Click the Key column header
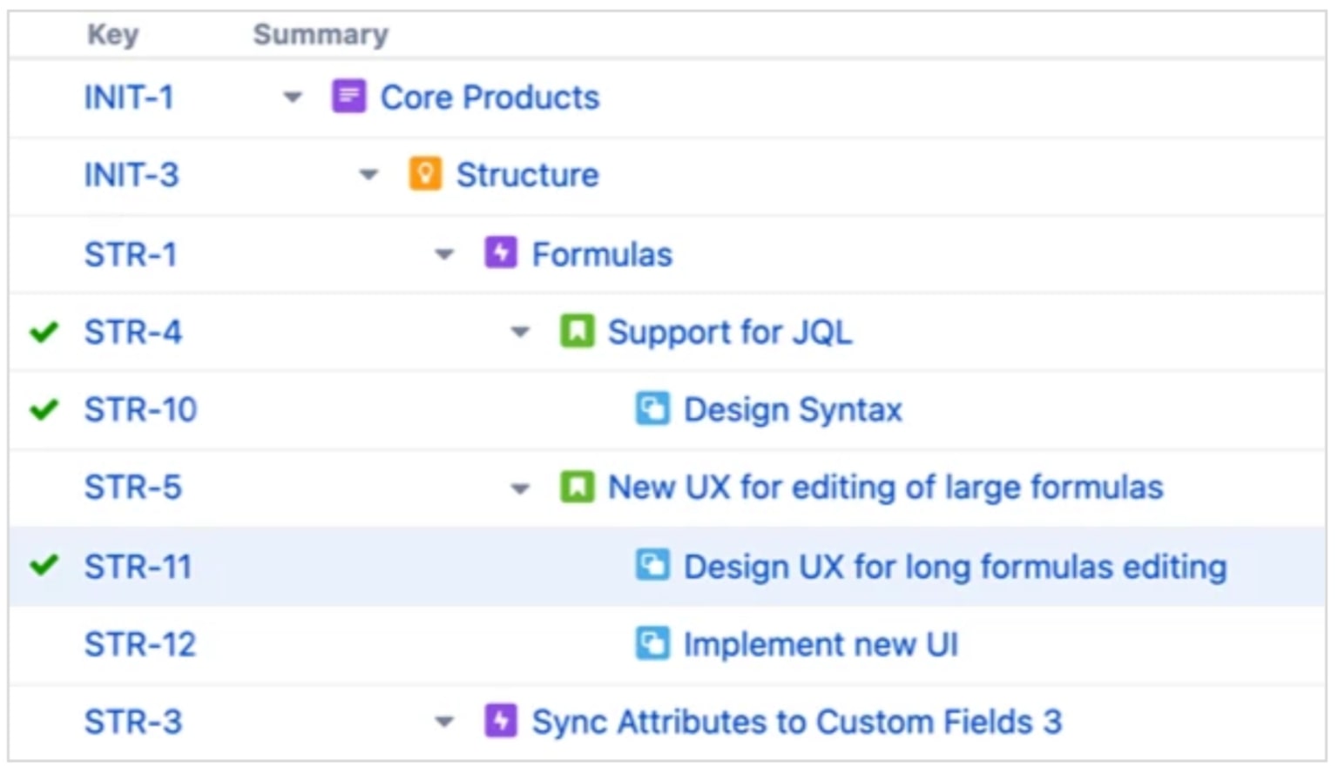The height and width of the screenshot is (774, 1338). click(x=112, y=34)
